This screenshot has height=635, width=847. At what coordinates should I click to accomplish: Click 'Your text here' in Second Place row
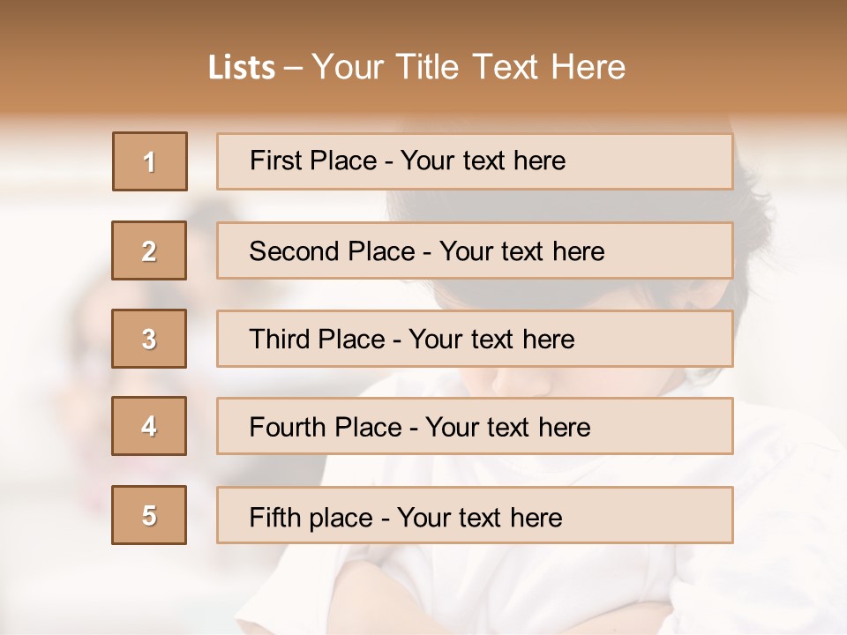pos(521,251)
